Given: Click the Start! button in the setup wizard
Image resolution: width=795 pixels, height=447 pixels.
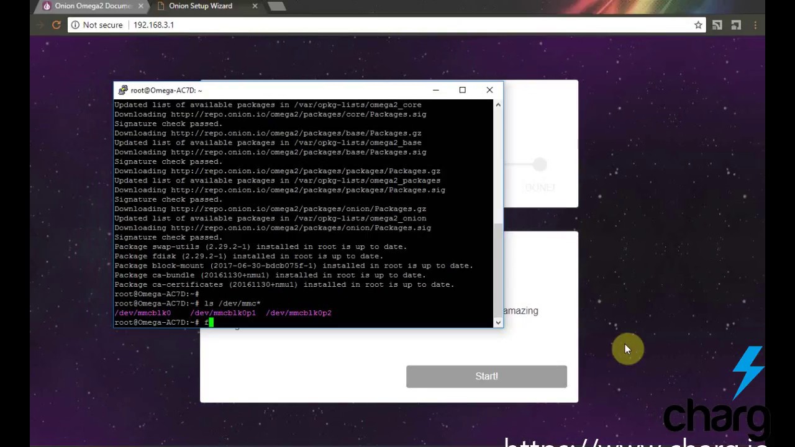Looking at the screenshot, I should click(x=486, y=376).
